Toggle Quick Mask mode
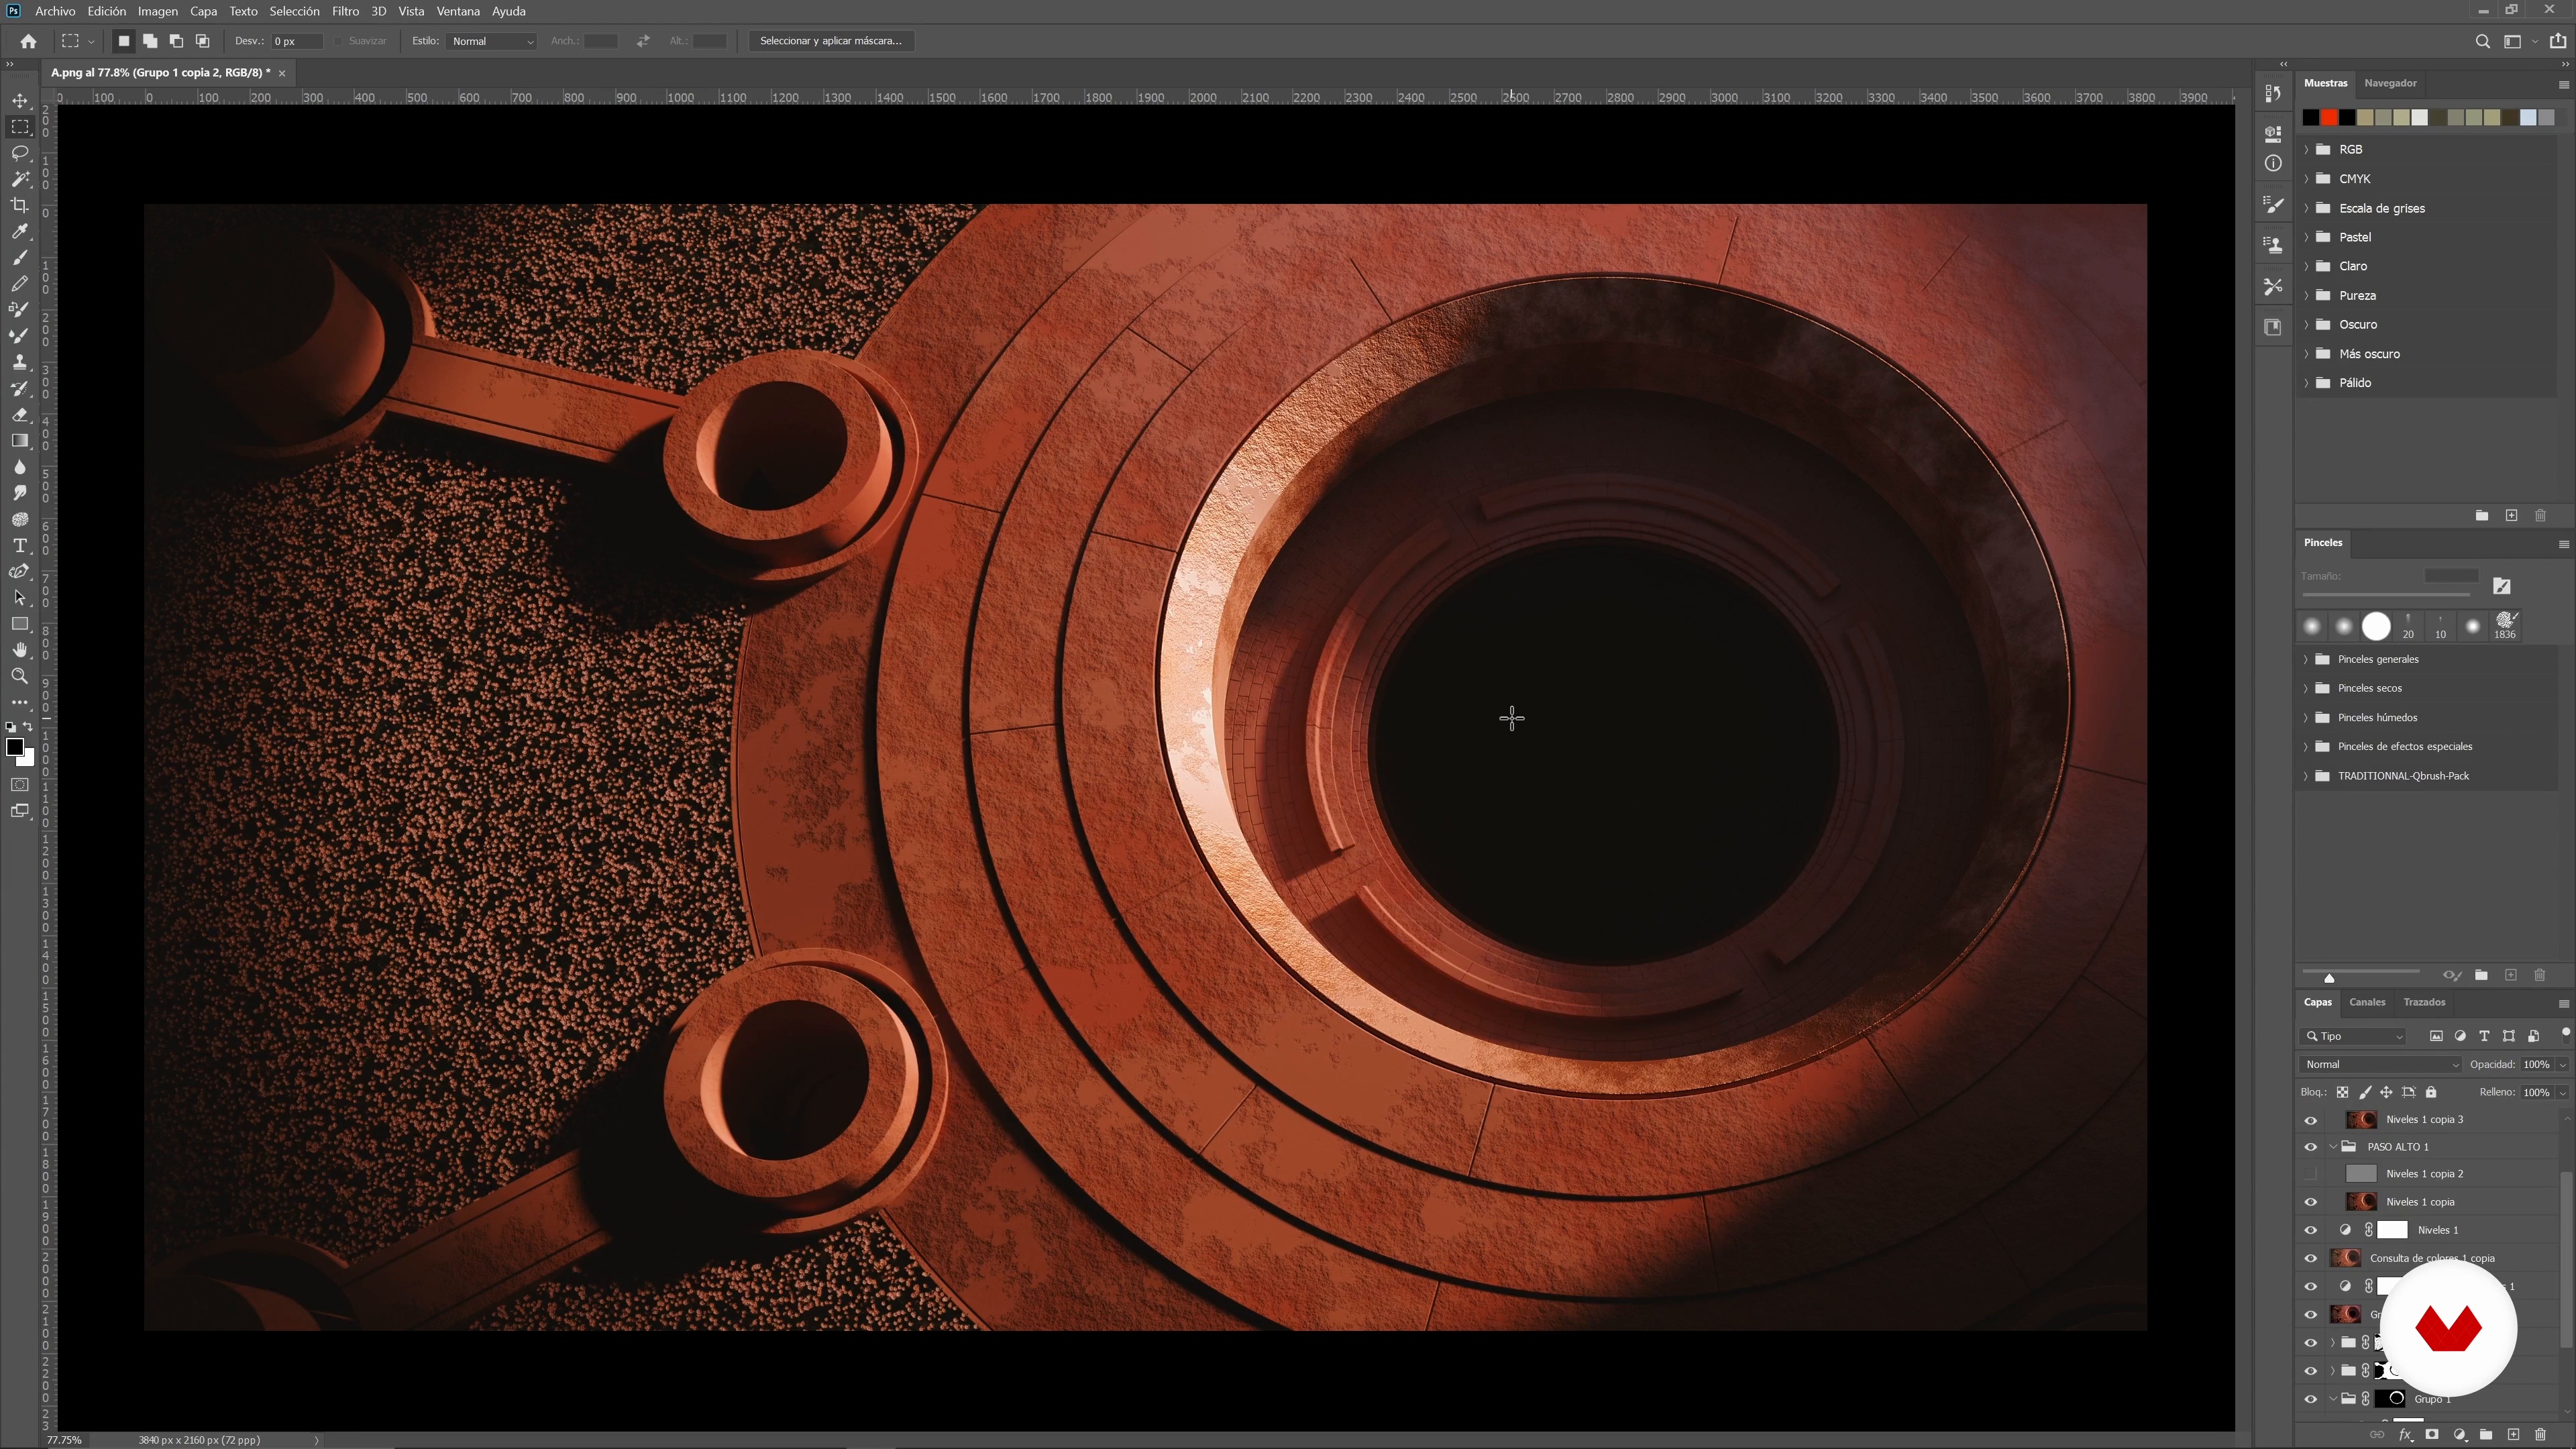 click(x=20, y=785)
